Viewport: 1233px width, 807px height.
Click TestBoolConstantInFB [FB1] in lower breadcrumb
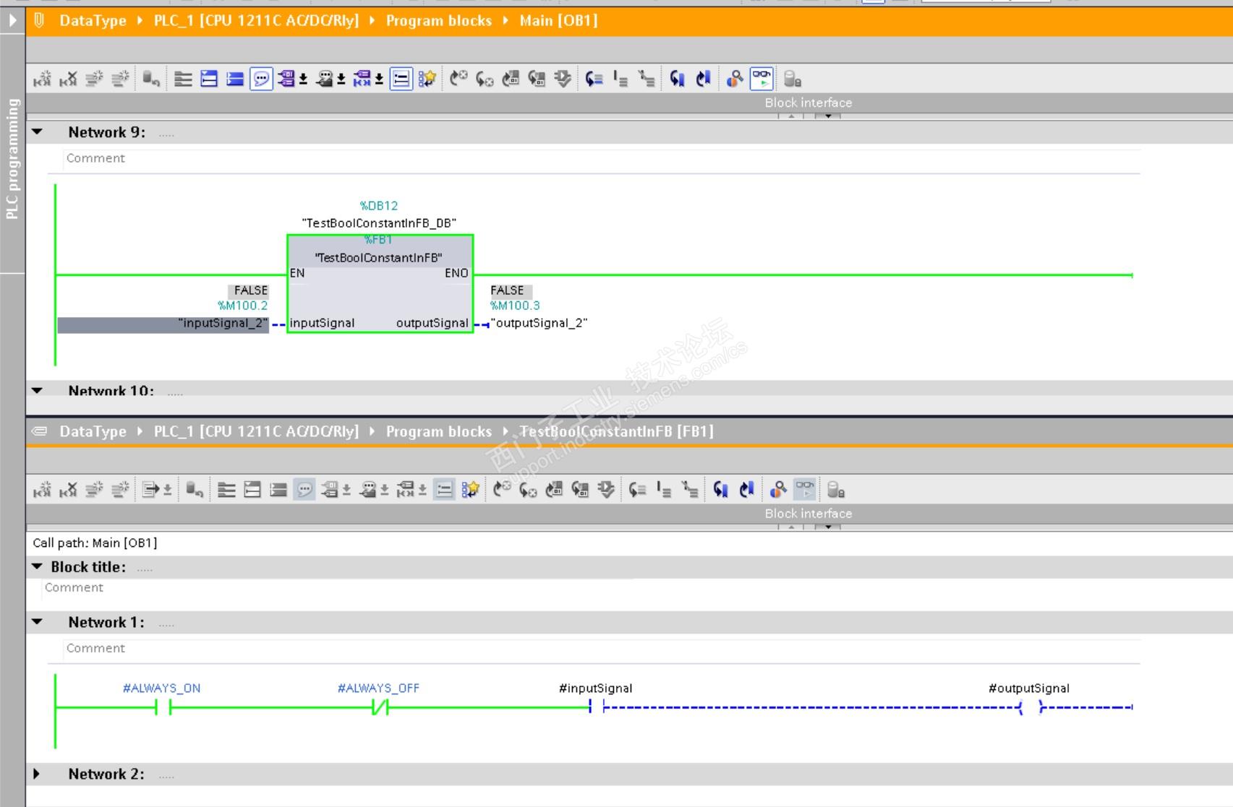616,431
